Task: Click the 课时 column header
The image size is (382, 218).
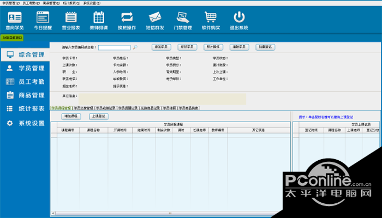Action: 181,130
